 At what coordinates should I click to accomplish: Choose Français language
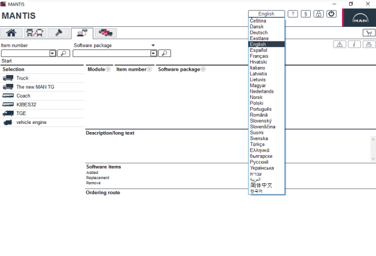(266, 56)
